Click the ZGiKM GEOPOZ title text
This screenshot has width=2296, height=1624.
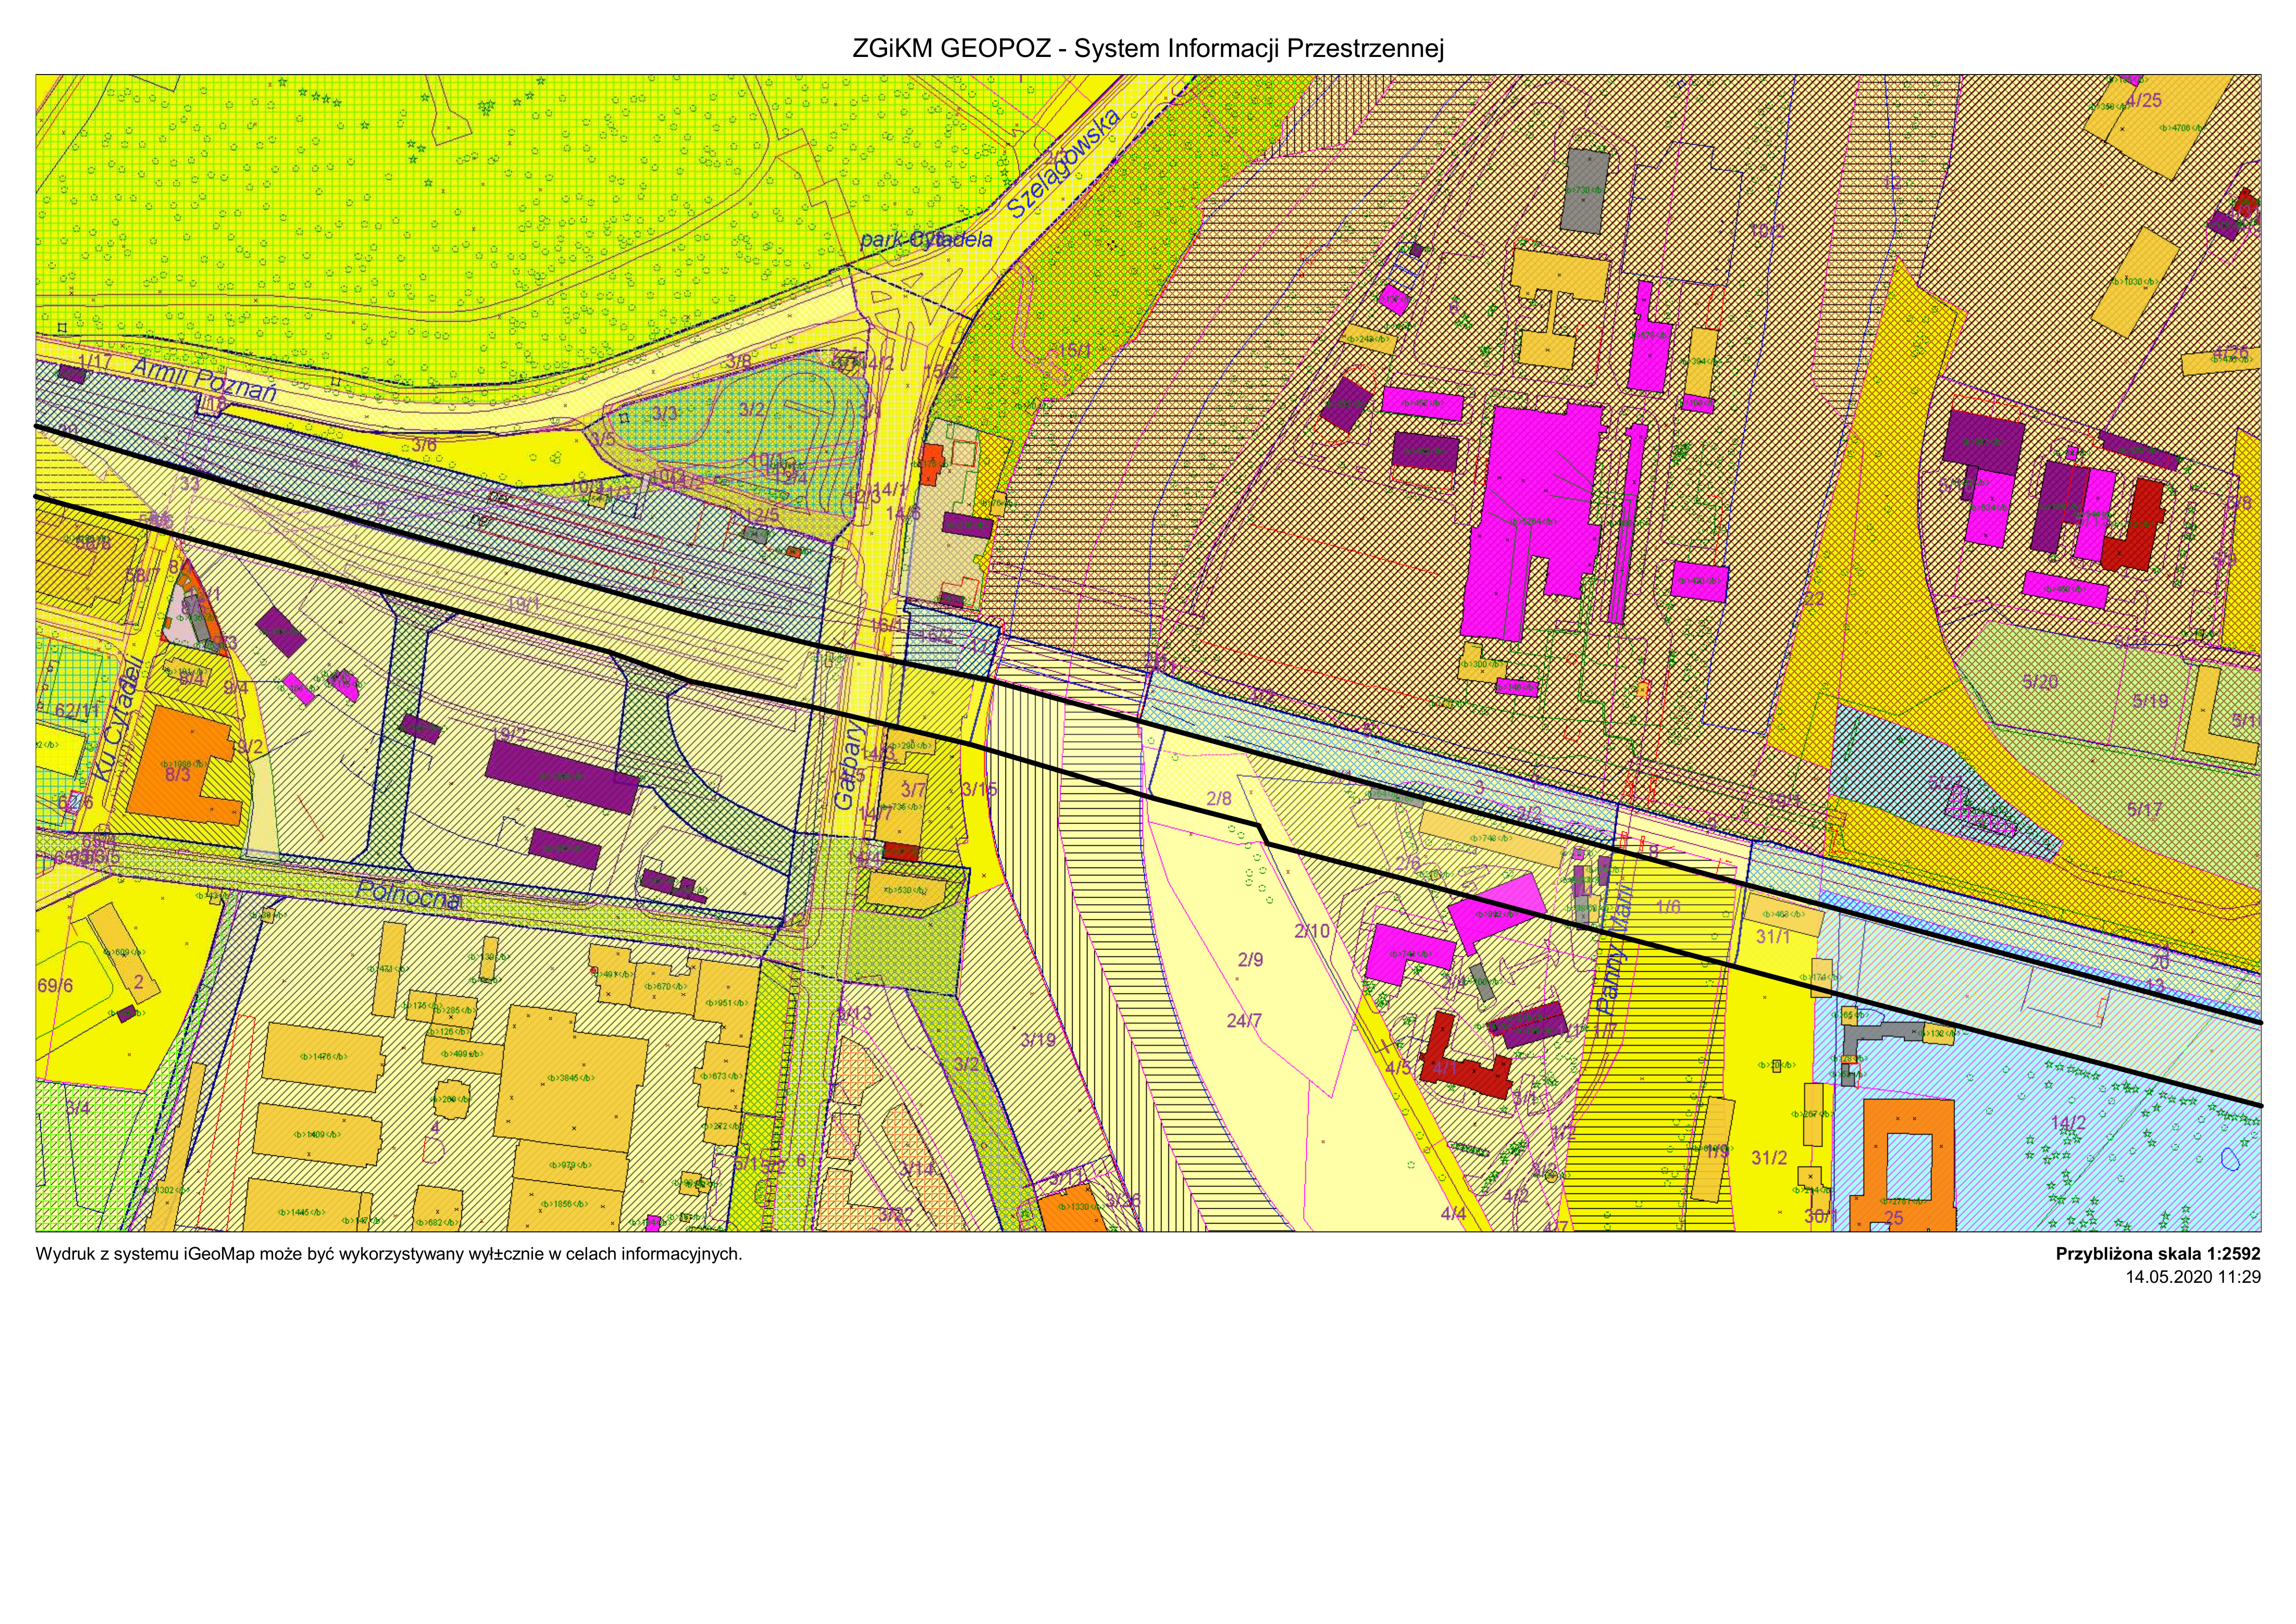[1147, 48]
